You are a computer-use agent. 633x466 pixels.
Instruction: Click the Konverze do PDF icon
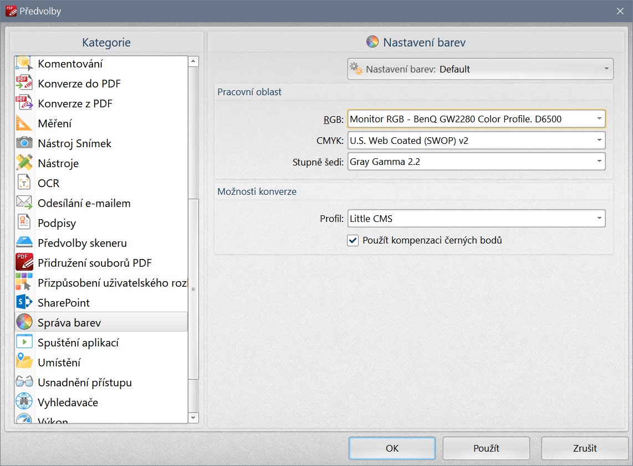tap(24, 84)
